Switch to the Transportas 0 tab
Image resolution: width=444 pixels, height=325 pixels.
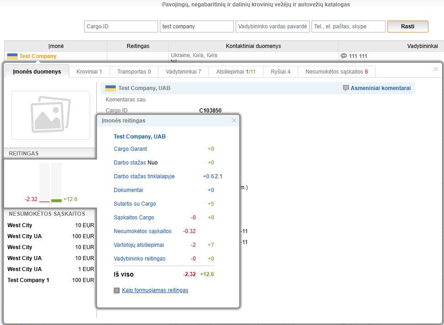[134, 72]
